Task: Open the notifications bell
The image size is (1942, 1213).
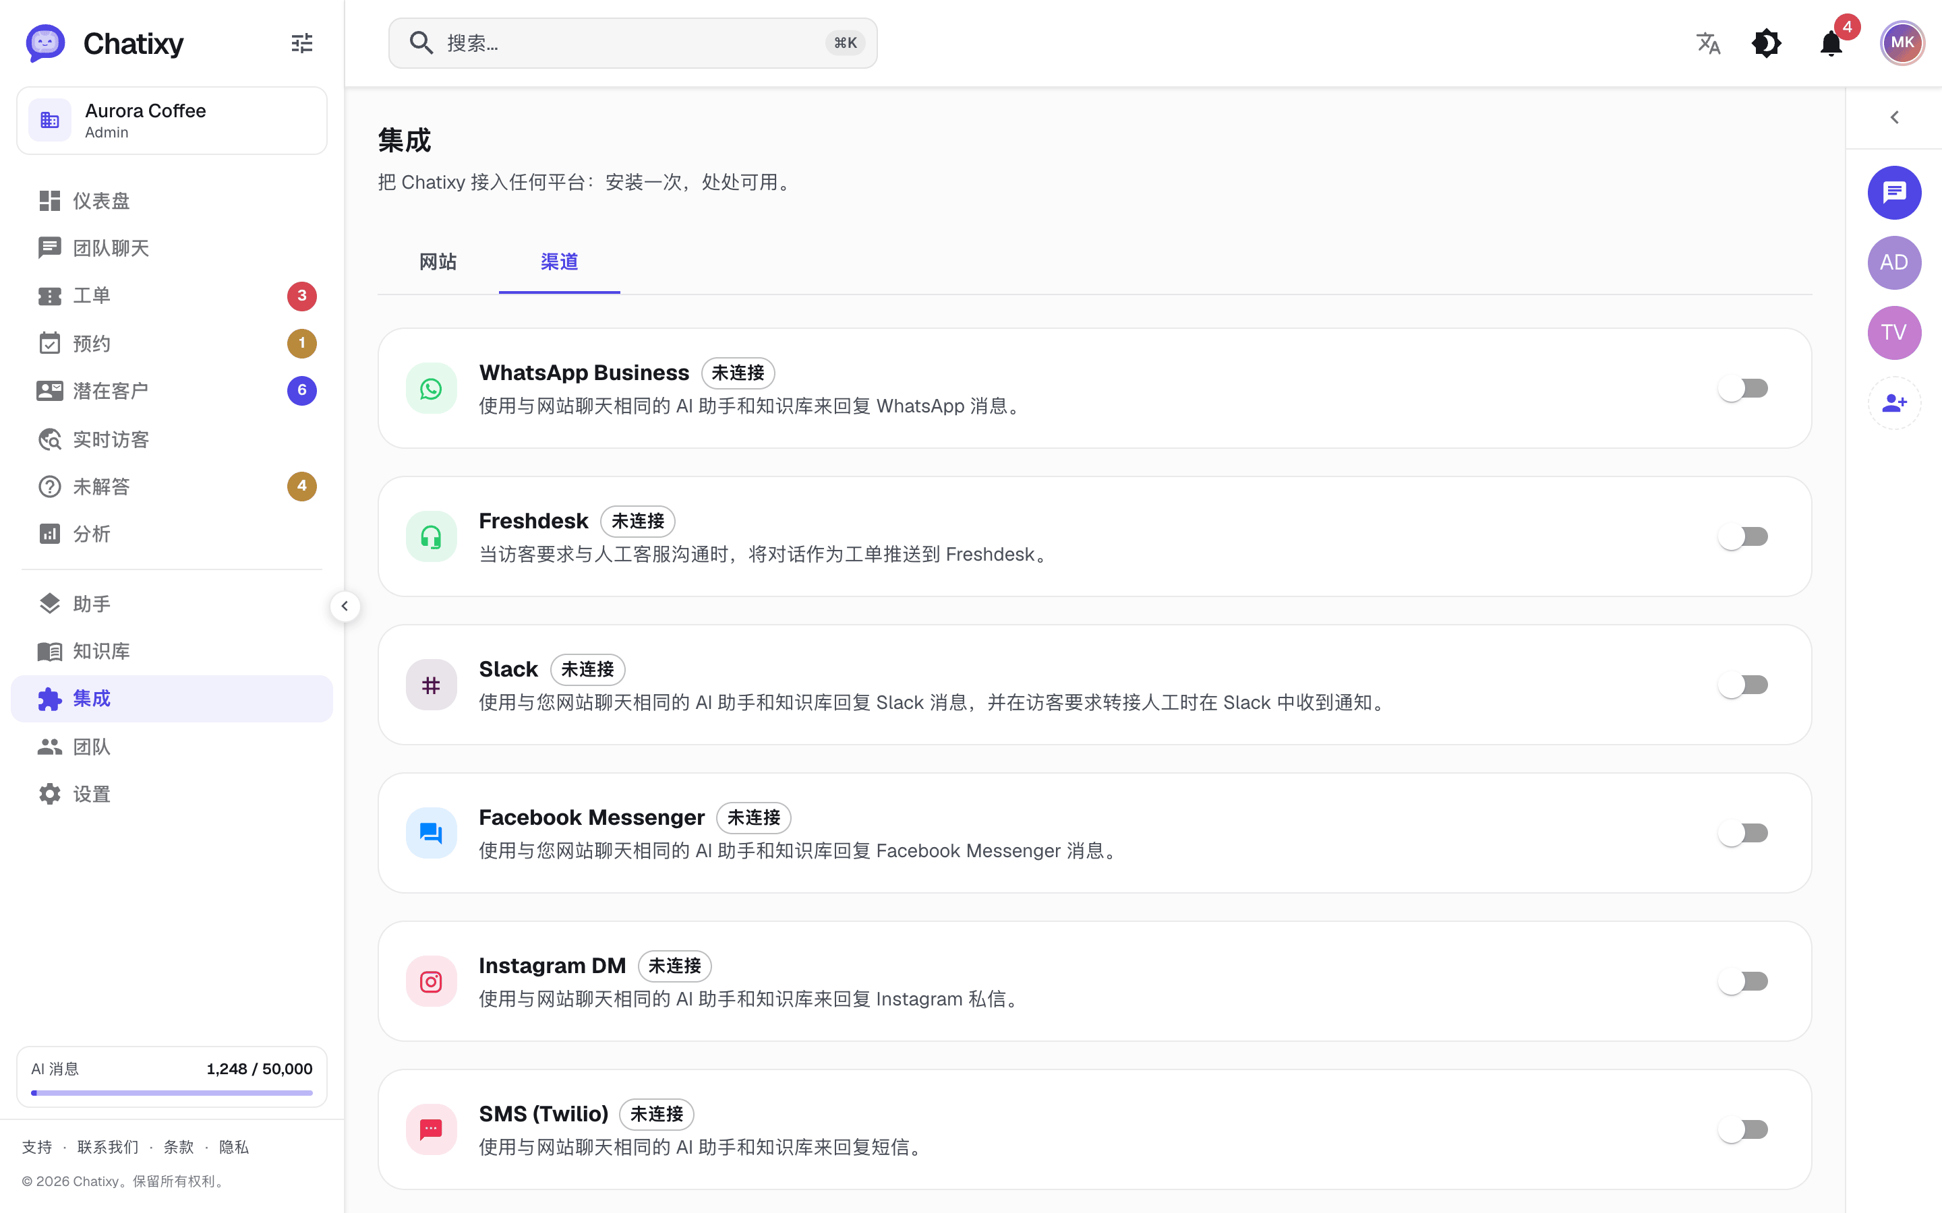Action: tap(1831, 43)
